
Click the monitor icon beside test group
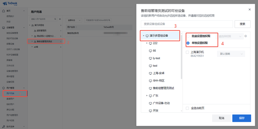[150, 66]
